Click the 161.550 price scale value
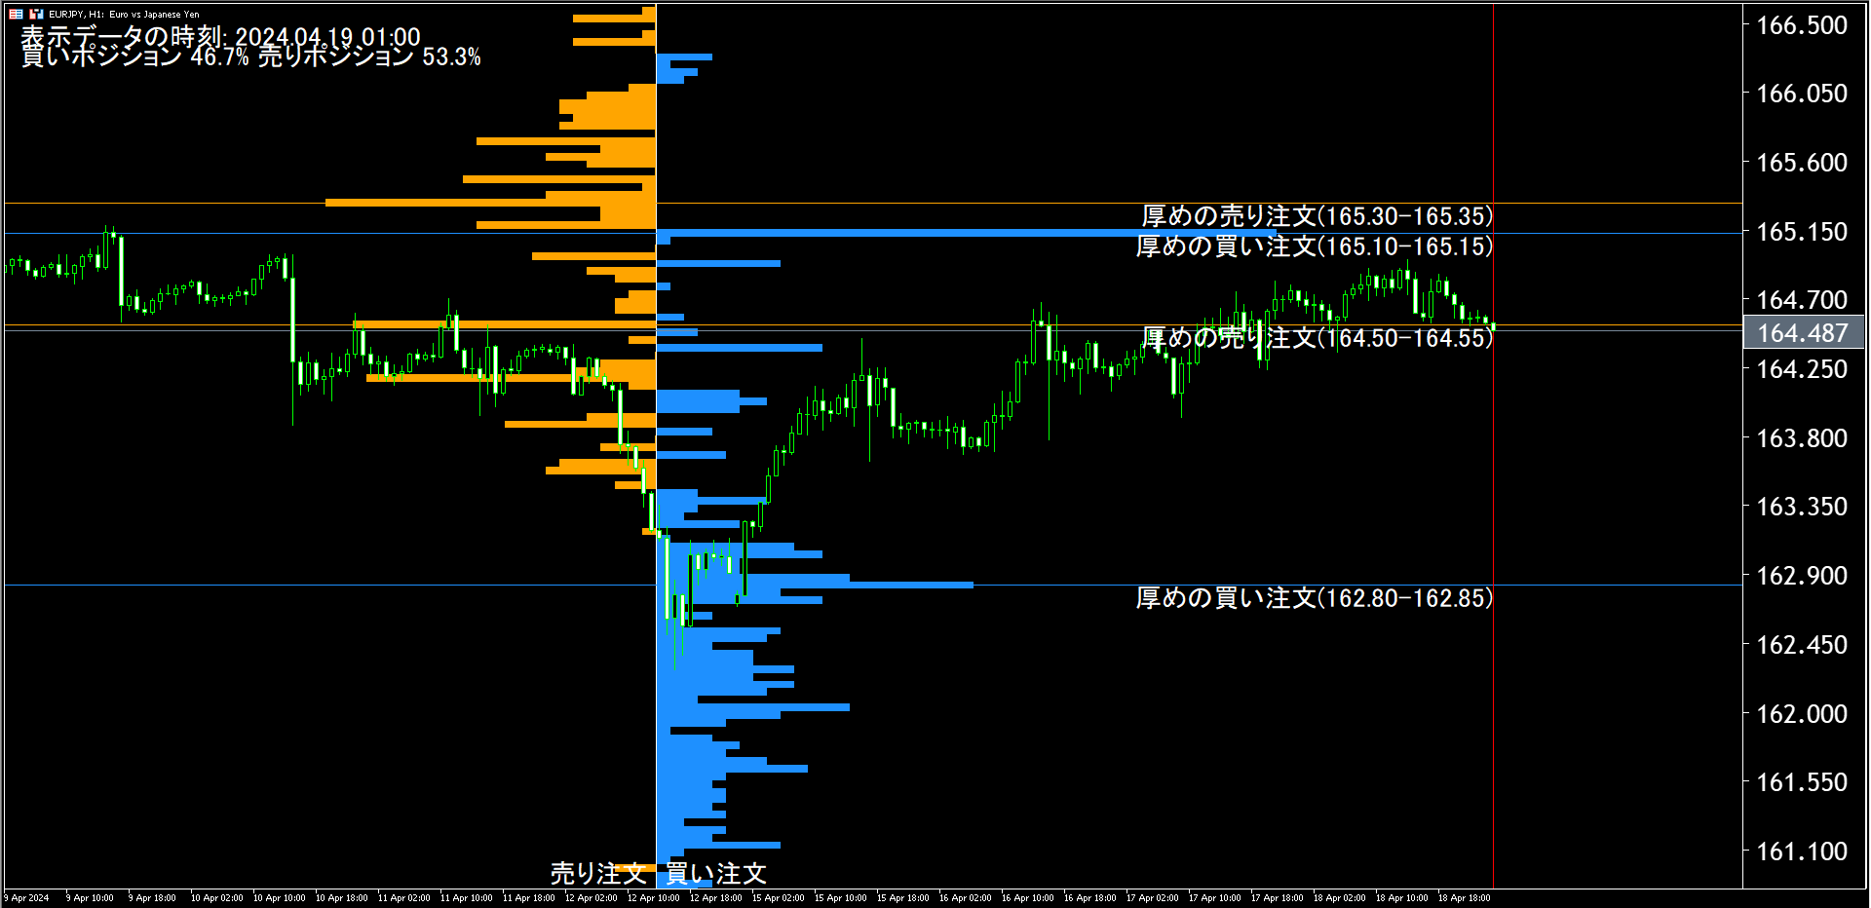The height and width of the screenshot is (908, 1871). coord(1802,782)
